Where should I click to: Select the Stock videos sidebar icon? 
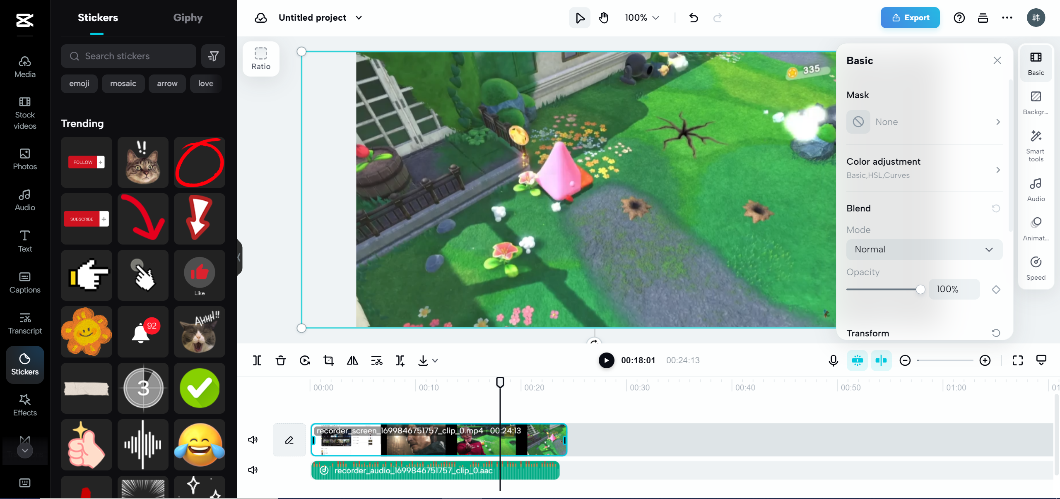pyautogui.click(x=24, y=113)
